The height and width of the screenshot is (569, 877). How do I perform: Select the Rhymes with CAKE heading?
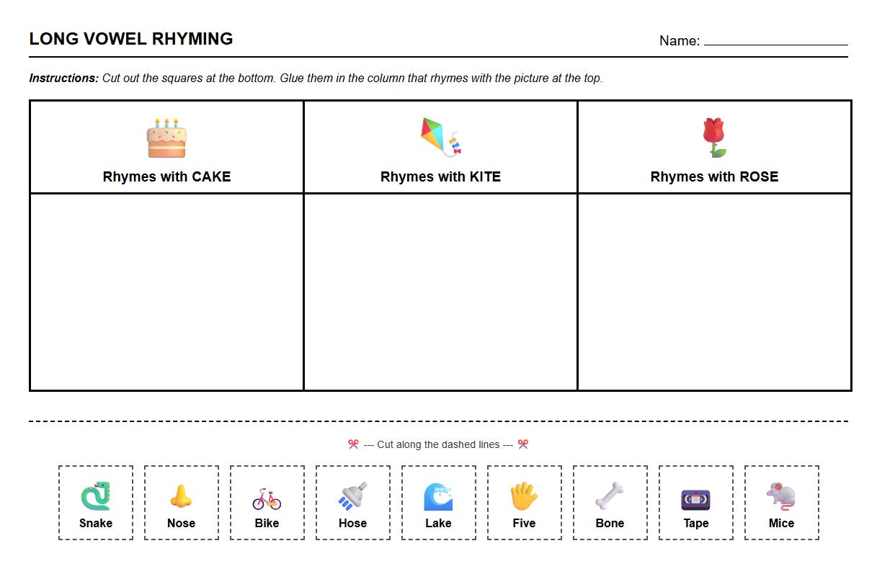pos(166,176)
